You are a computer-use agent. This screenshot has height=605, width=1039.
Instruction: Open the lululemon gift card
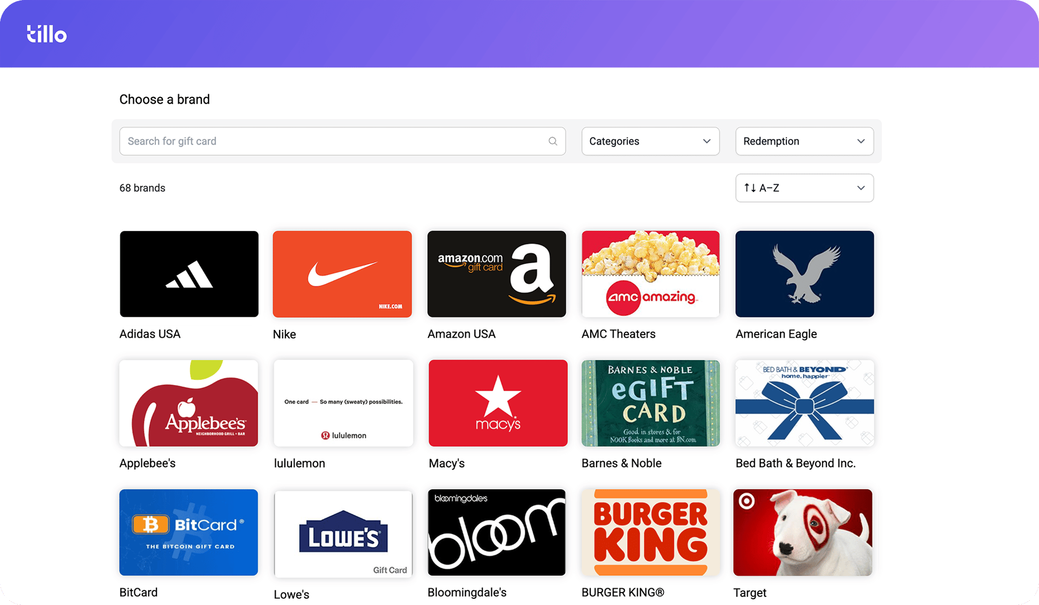343,403
